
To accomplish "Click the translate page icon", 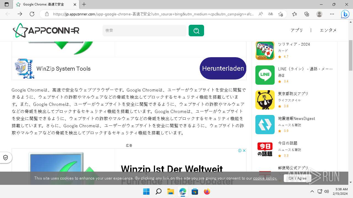I will point(271,14).
